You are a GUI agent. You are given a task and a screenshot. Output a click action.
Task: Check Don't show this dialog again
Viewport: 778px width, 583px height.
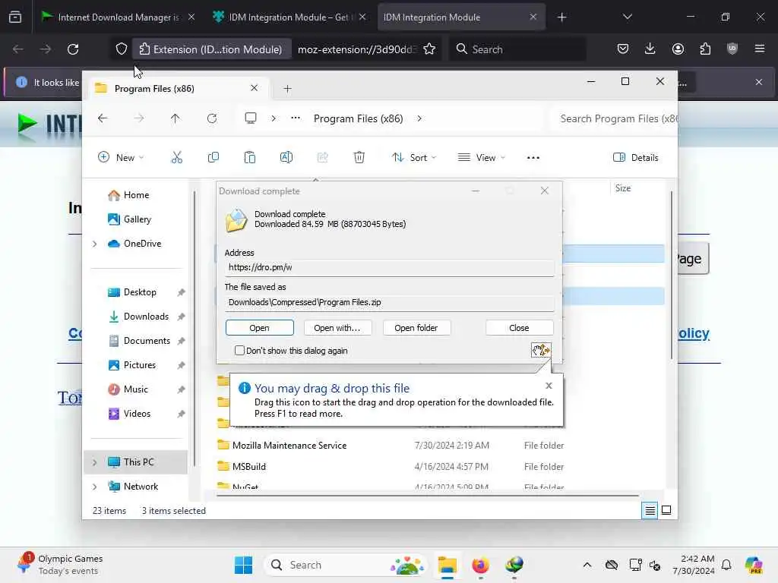pos(239,351)
